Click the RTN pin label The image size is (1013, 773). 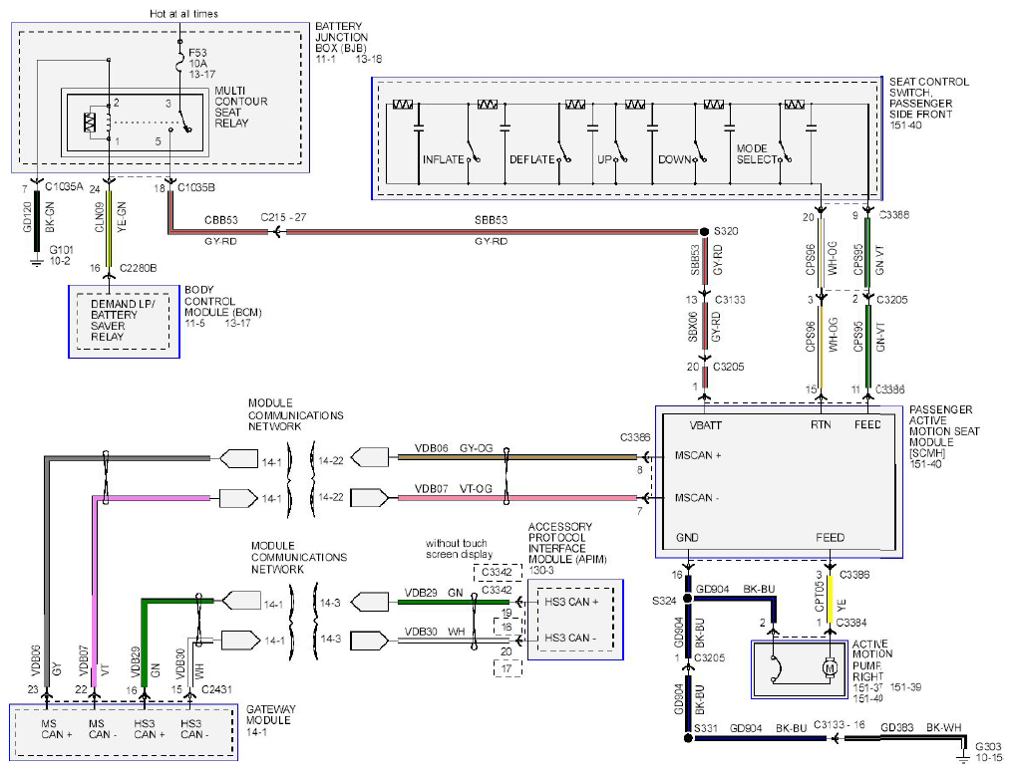pyautogui.click(x=821, y=424)
